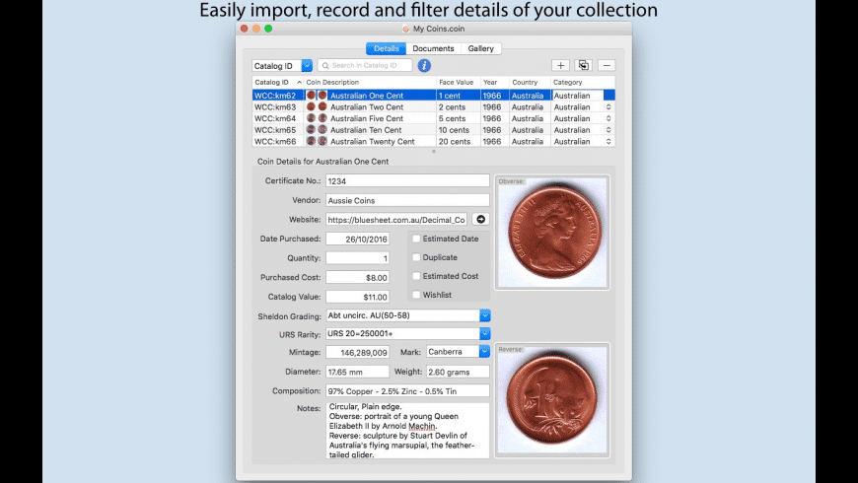Open category stepper for Australian Two Cent
Screen dimensions: 858x483
(x=608, y=106)
